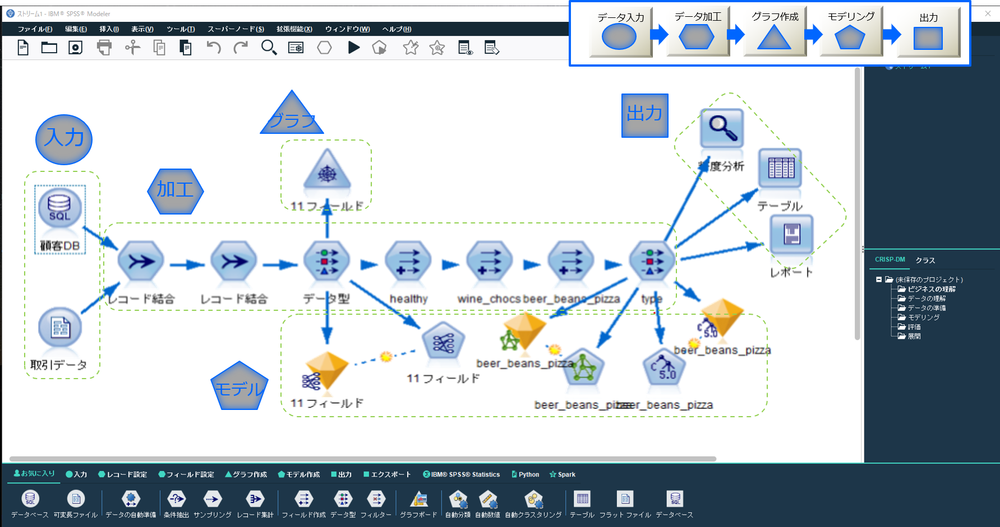This screenshot has width=1000, height=527.
Task: Select the モデリング folder in the CRISP-DM tree
Action: [923, 317]
